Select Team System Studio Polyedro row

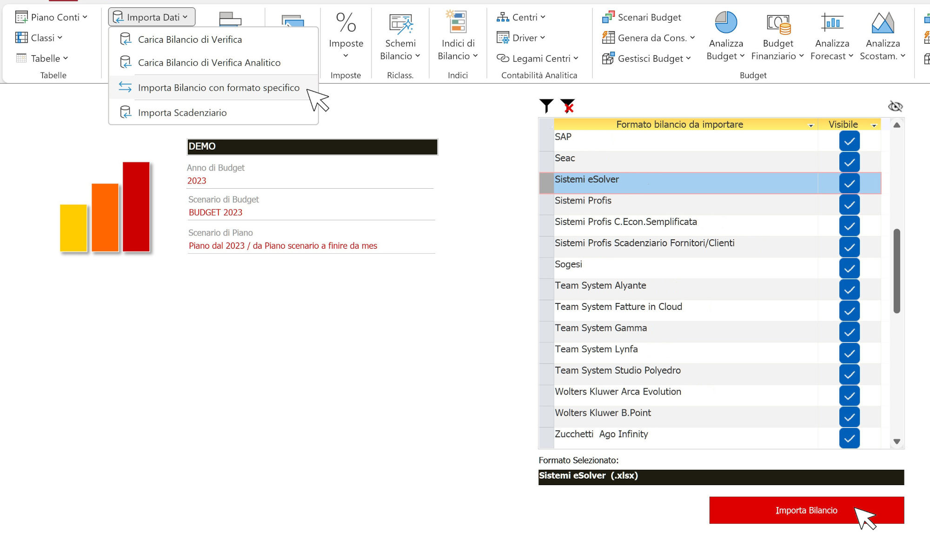(x=710, y=374)
